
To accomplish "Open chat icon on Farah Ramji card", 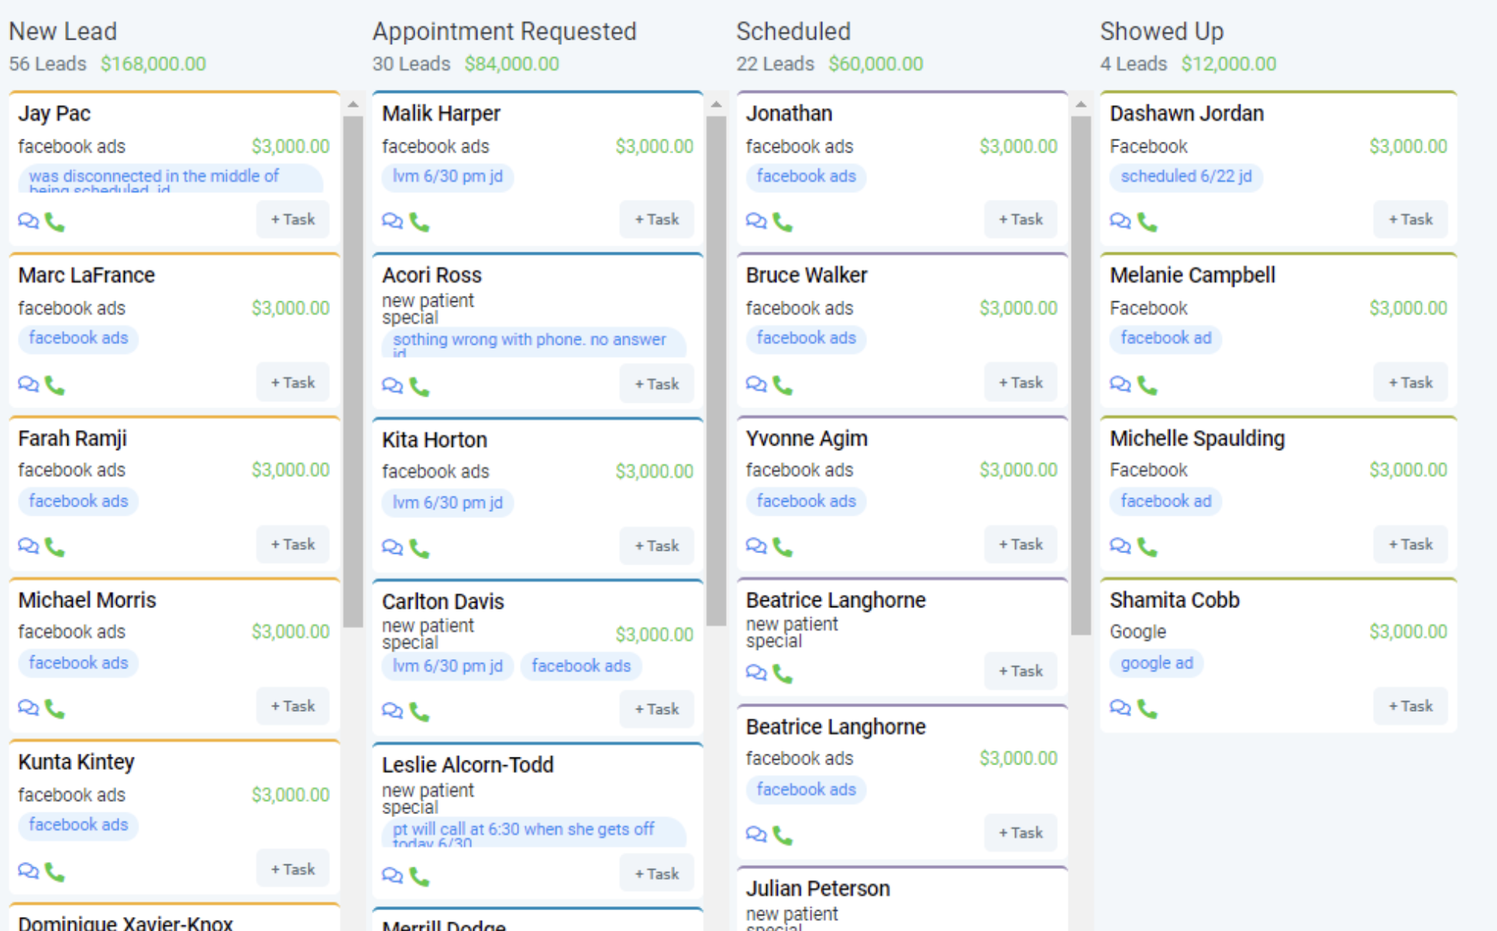I will pos(28,547).
